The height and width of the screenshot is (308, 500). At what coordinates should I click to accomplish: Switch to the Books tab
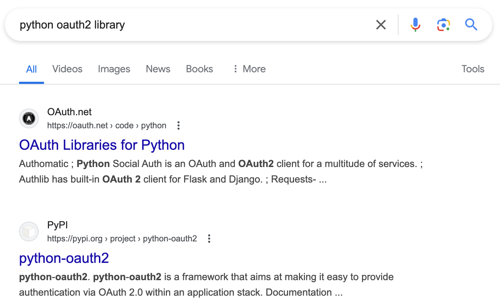[x=199, y=69]
